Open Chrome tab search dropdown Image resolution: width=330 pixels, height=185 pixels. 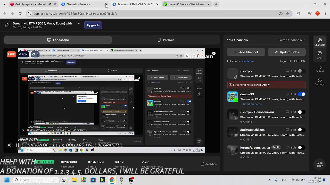[4, 4]
